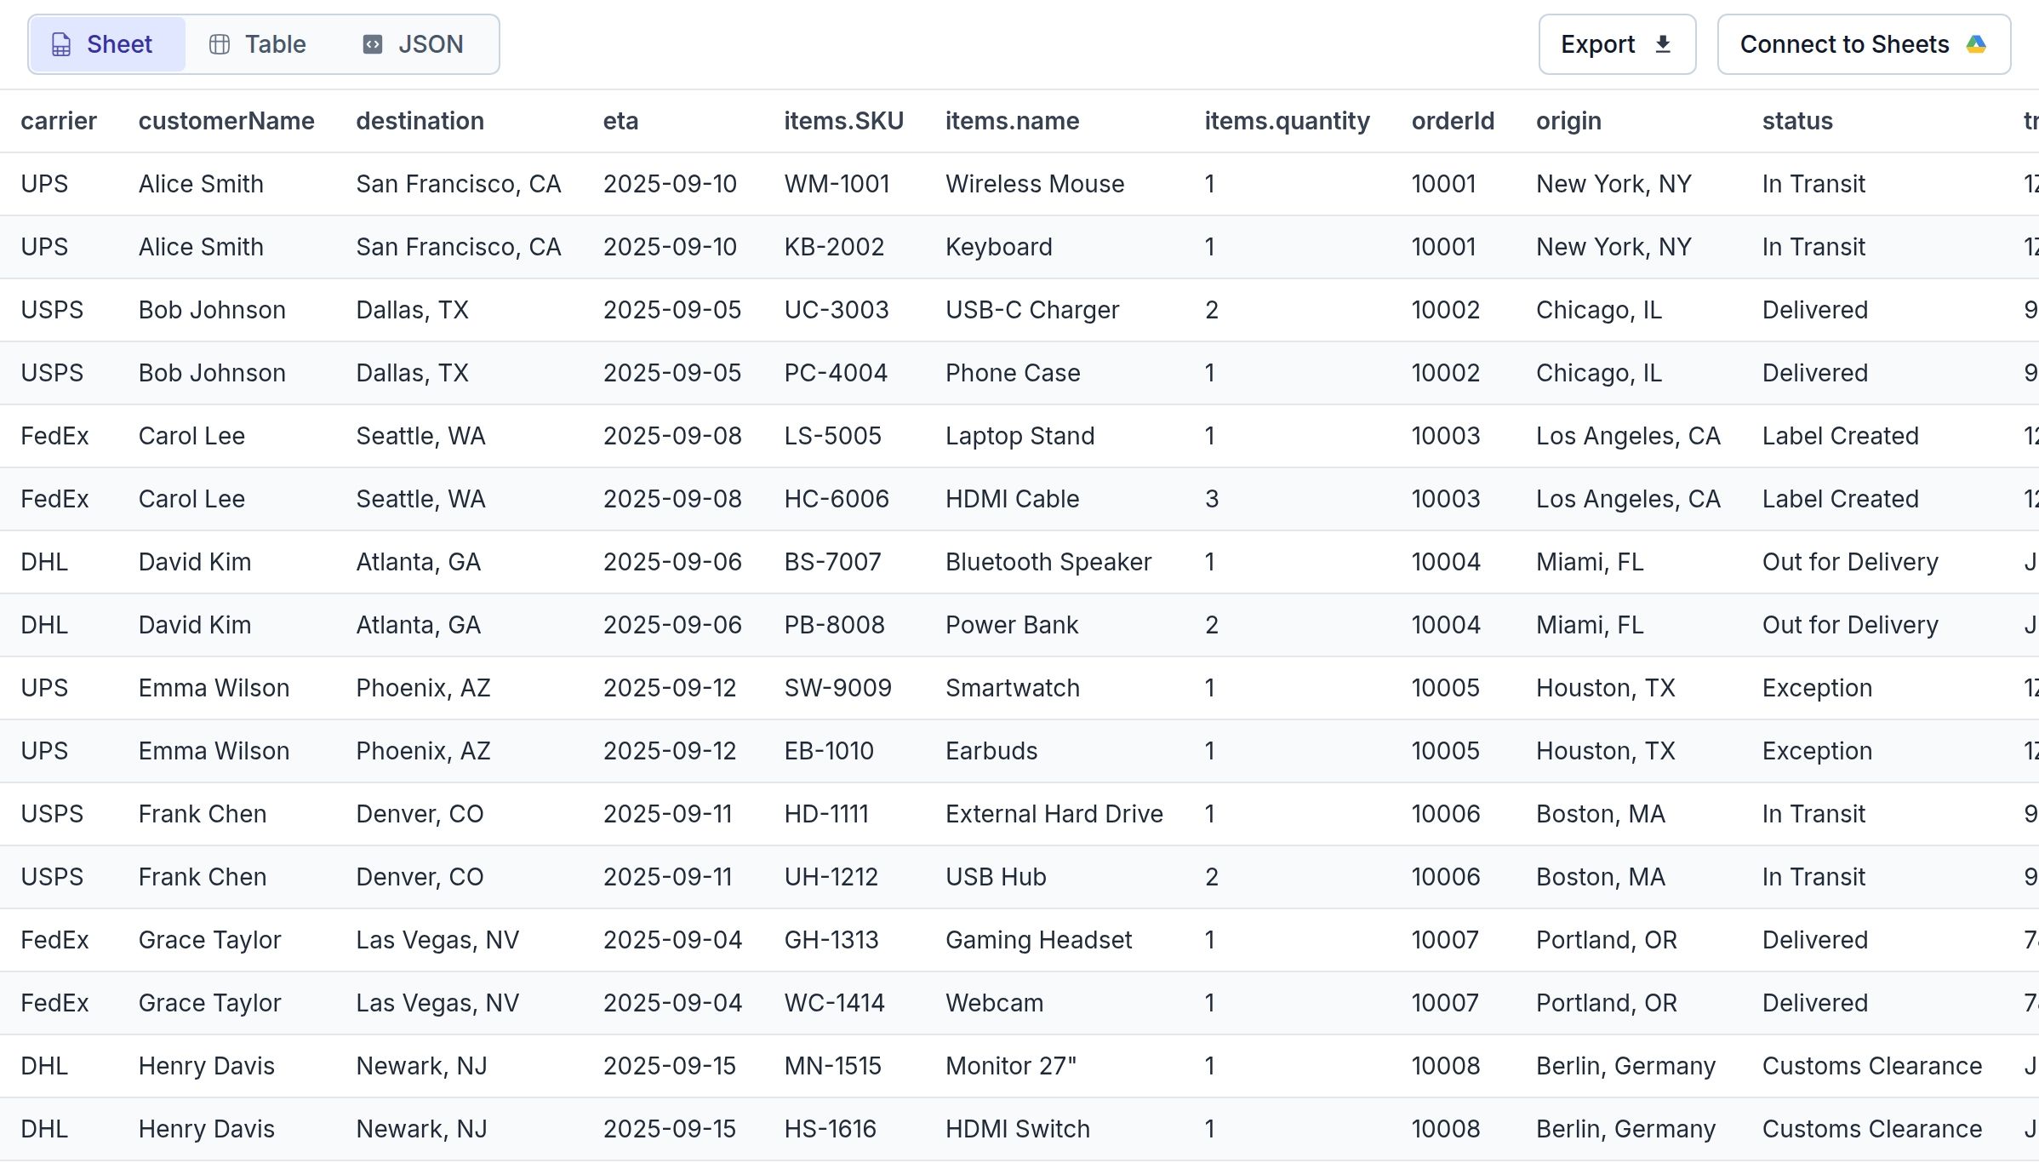This screenshot has width=2039, height=1163.
Task: Select the Laptop Stand cell
Action: 1019,436
